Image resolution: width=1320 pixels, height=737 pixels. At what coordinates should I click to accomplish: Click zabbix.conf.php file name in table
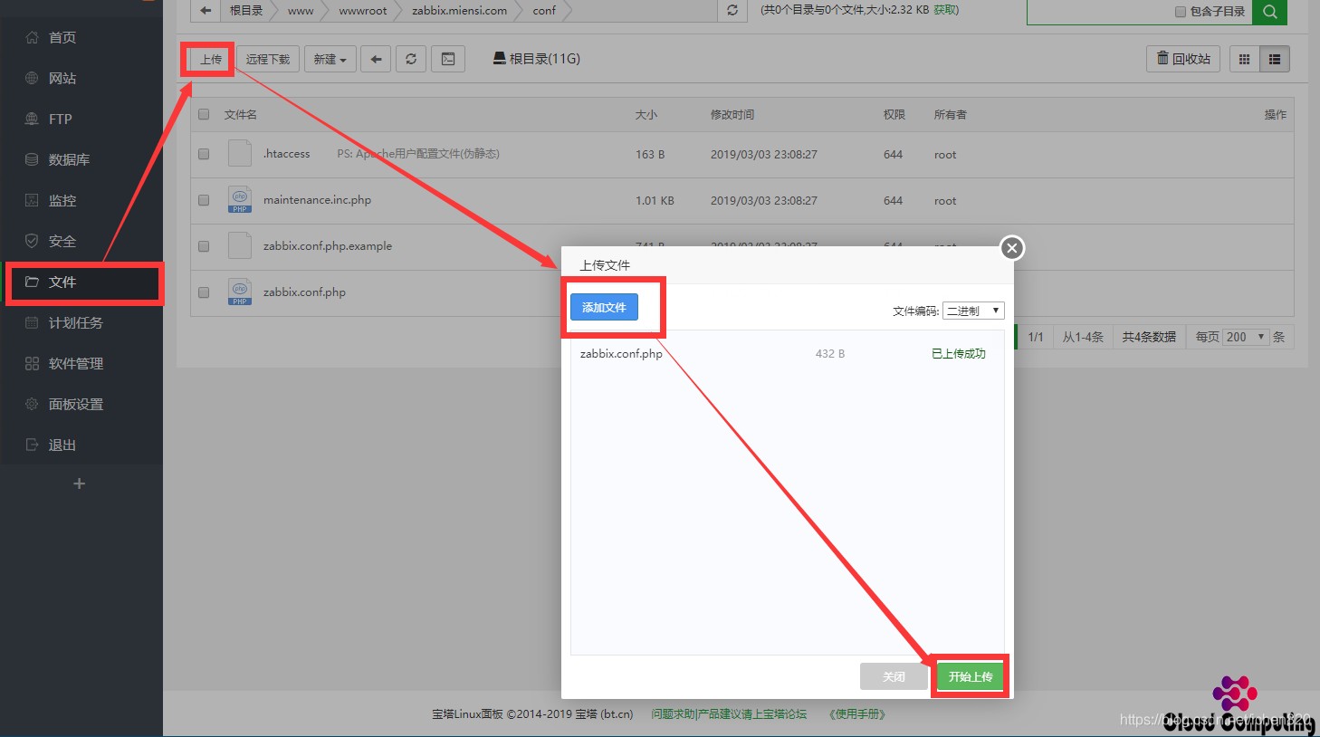pyautogui.click(x=304, y=292)
